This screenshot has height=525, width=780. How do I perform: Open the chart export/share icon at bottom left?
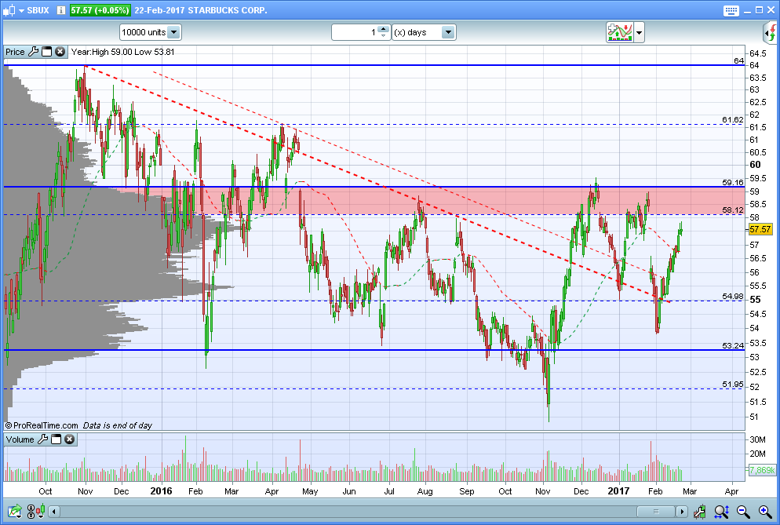(14, 511)
